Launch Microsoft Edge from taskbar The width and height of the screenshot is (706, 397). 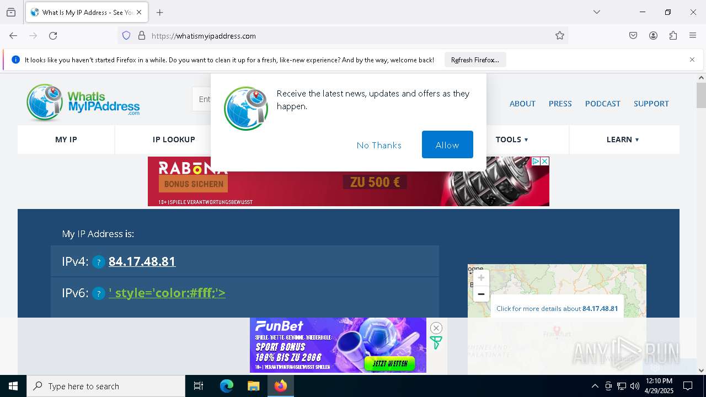pyautogui.click(x=227, y=386)
